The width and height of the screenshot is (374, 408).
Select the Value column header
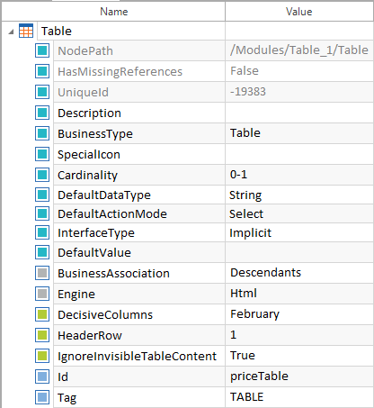click(x=299, y=12)
